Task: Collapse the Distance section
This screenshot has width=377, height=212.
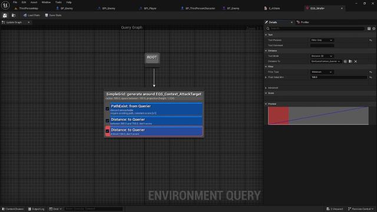Action: [x=266, y=51]
